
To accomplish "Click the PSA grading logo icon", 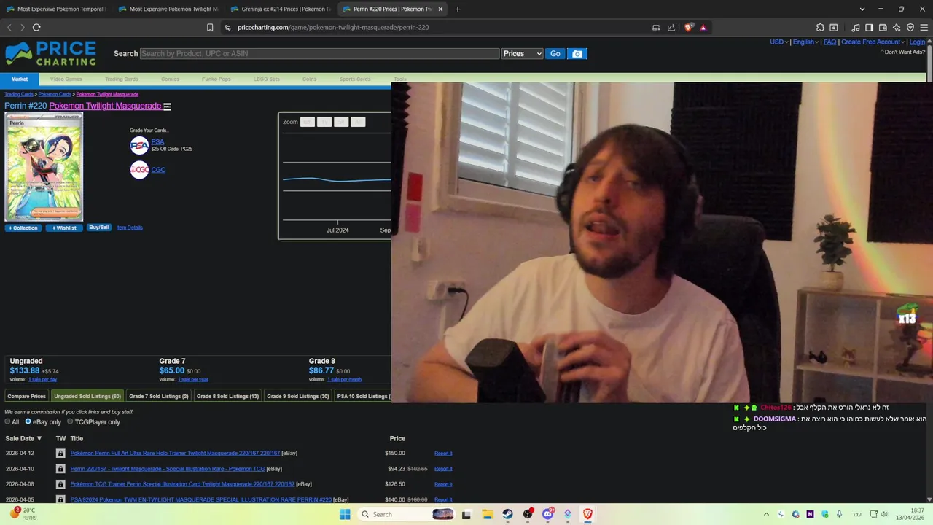I will point(139,145).
